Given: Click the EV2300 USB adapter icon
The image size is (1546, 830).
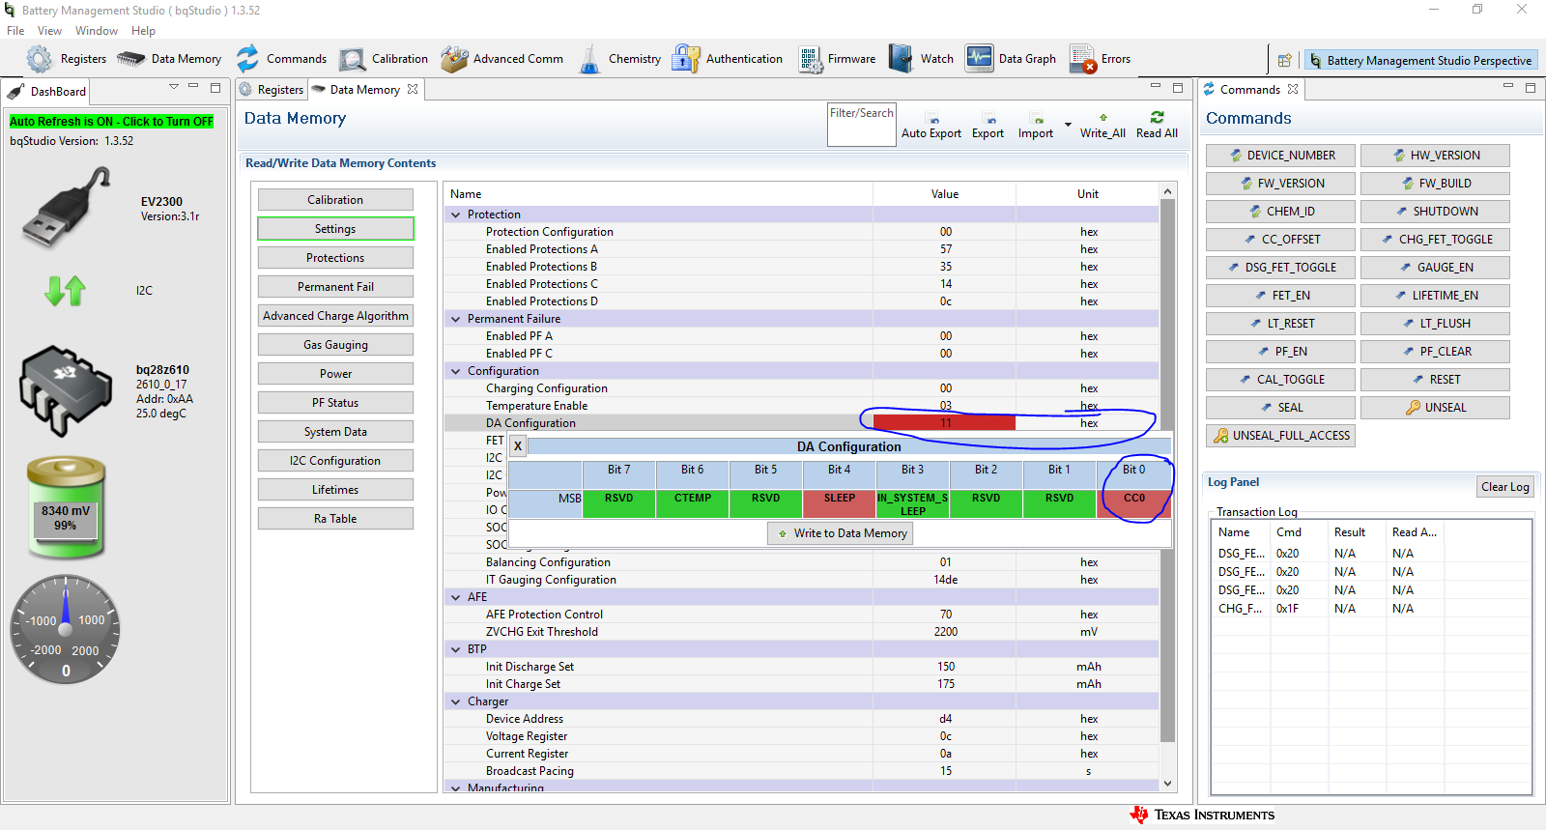Looking at the screenshot, I should tap(67, 207).
